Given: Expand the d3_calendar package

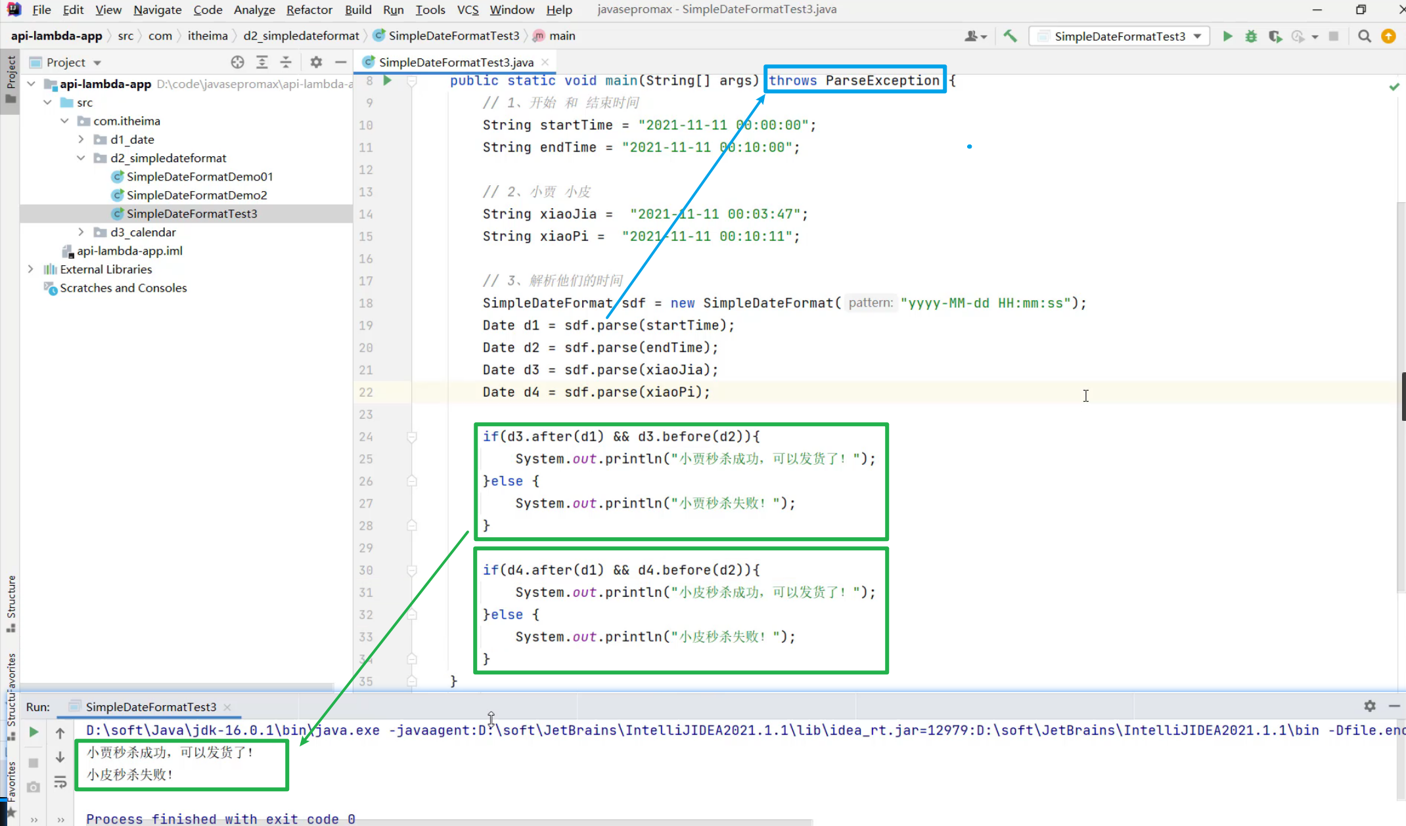Looking at the screenshot, I should point(81,232).
